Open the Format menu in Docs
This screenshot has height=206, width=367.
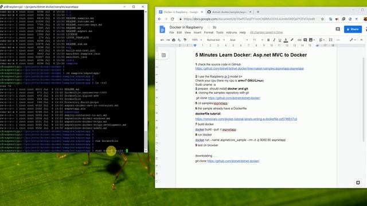pos(209,33)
